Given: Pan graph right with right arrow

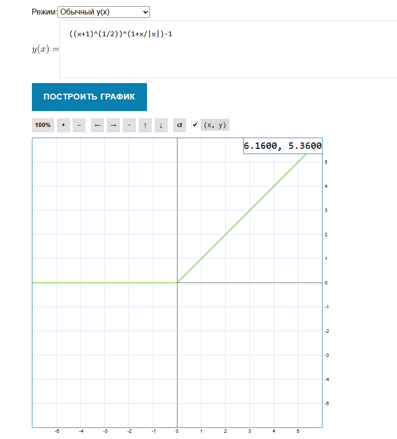Looking at the screenshot, I should click(x=113, y=125).
